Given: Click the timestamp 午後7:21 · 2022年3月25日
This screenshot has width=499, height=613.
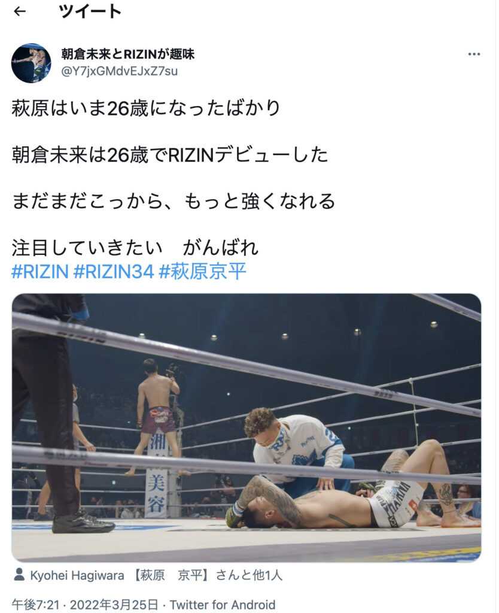Looking at the screenshot, I should click(x=85, y=605).
